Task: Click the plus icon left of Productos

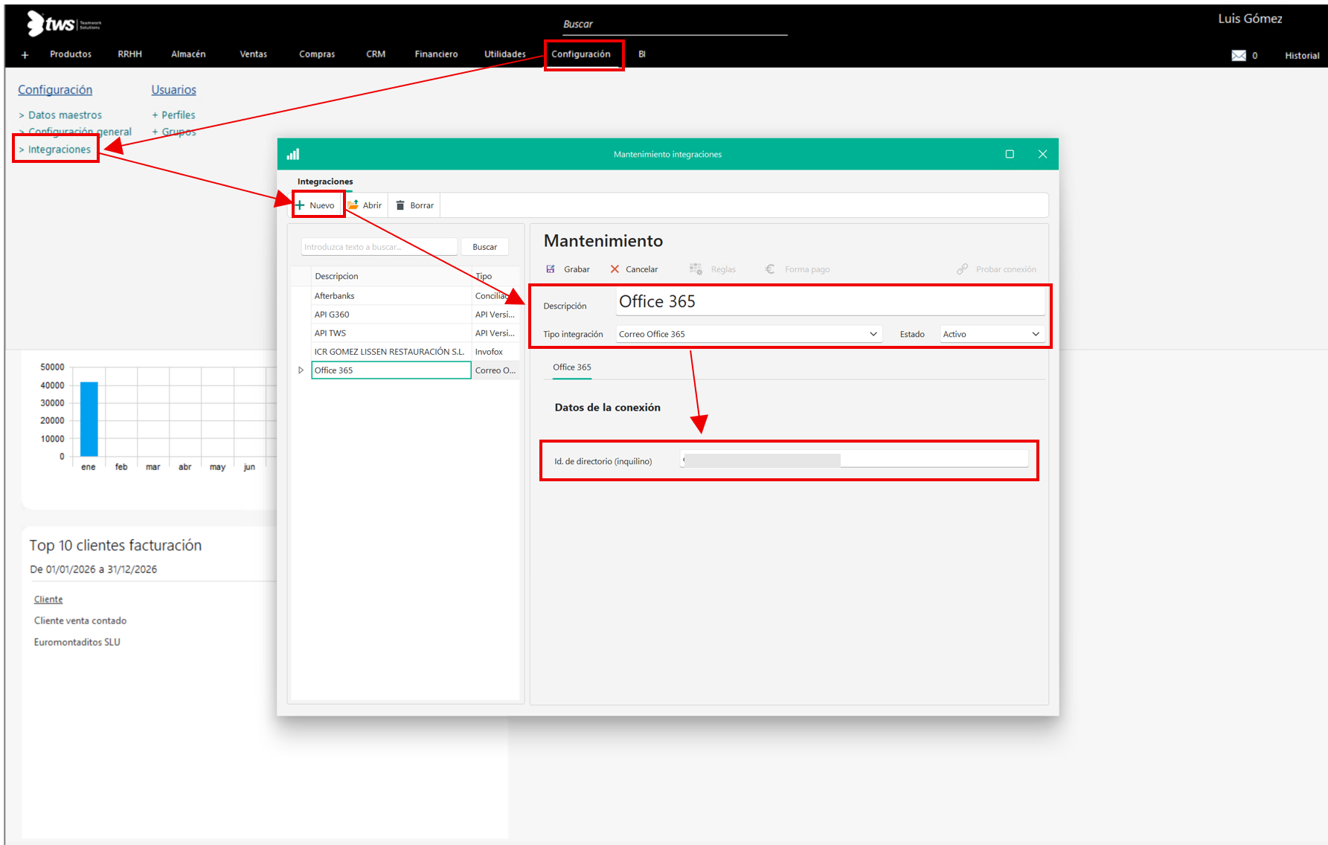Action: tap(25, 55)
